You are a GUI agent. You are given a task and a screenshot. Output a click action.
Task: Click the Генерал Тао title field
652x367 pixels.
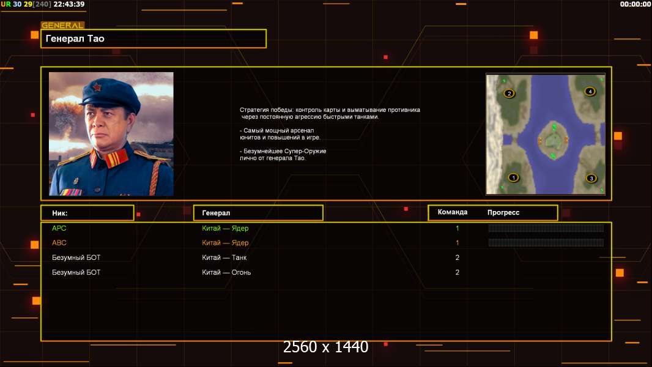(x=154, y=39)
